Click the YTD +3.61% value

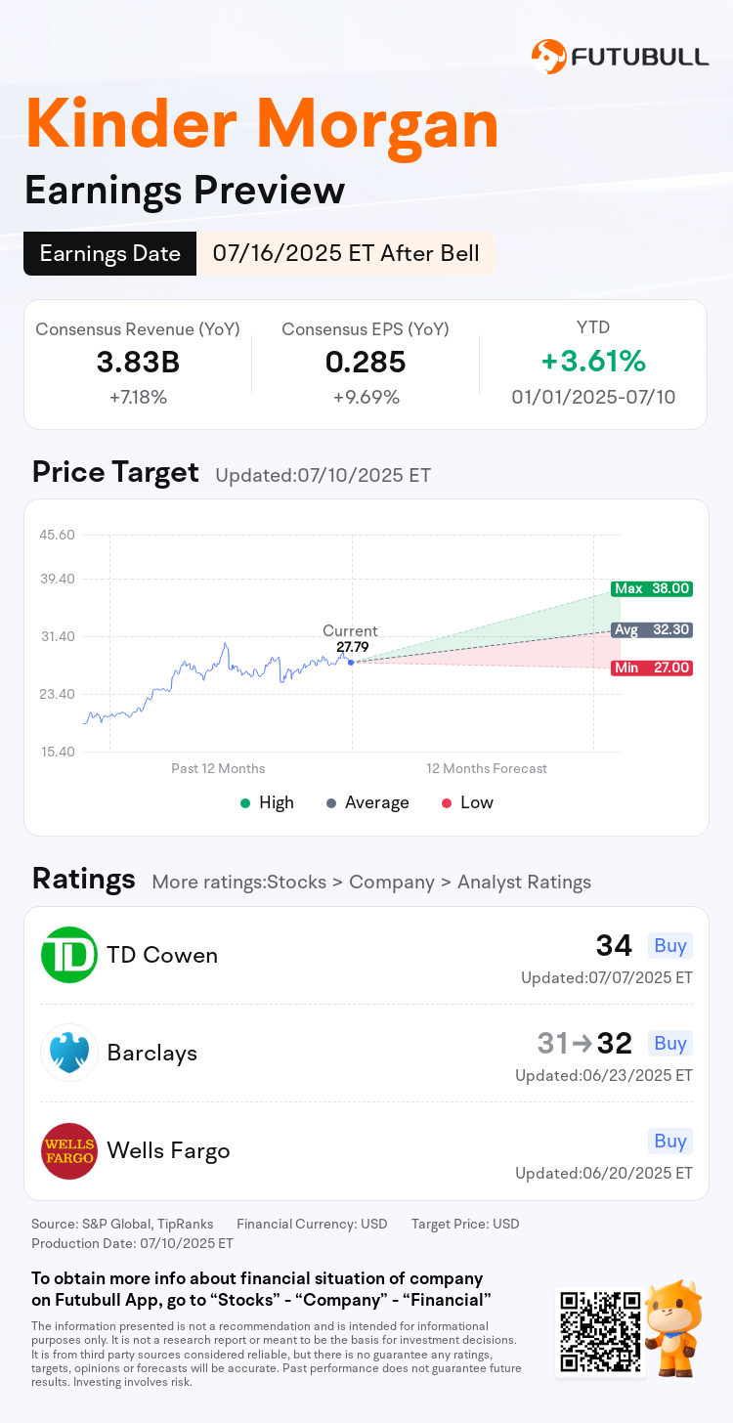[x=593, y=362]
